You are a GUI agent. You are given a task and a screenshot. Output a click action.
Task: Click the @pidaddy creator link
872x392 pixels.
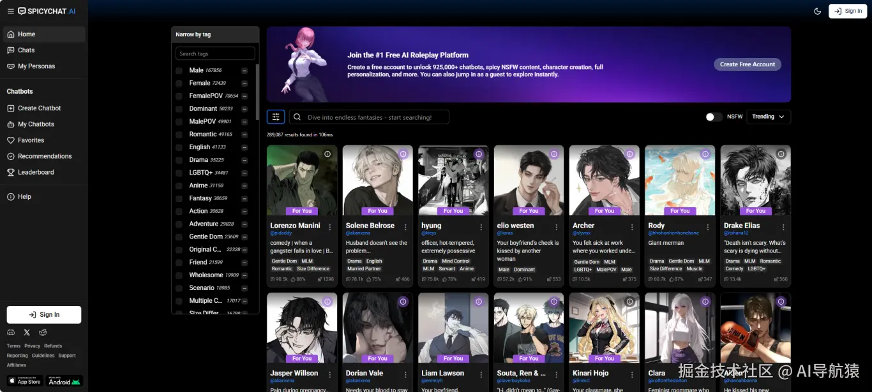[280, 233]
